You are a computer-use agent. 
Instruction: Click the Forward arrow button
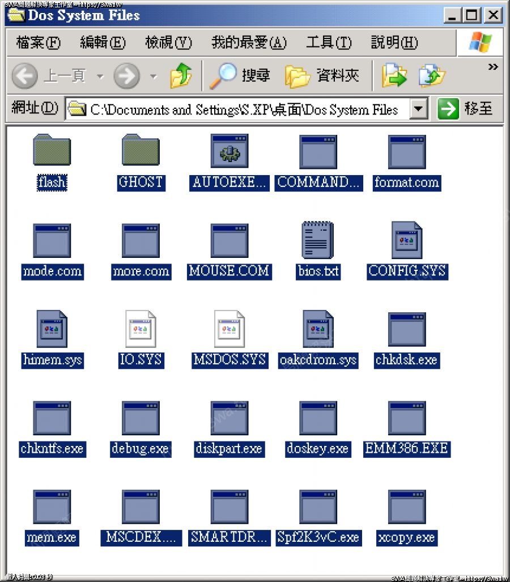(x=126, y=76)
